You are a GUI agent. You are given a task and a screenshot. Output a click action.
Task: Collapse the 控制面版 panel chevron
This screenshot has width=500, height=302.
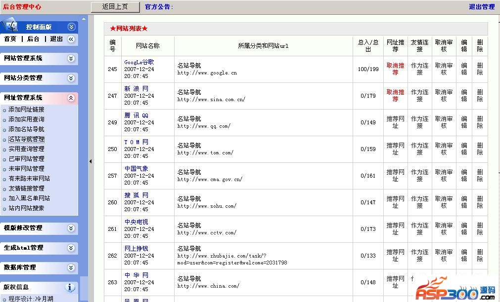(71, 27)
